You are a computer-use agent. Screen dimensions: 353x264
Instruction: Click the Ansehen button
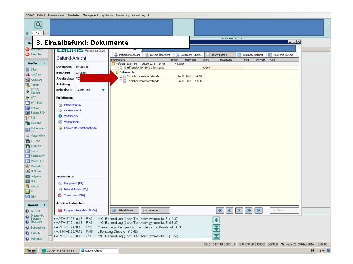click(x=155, y=210)
